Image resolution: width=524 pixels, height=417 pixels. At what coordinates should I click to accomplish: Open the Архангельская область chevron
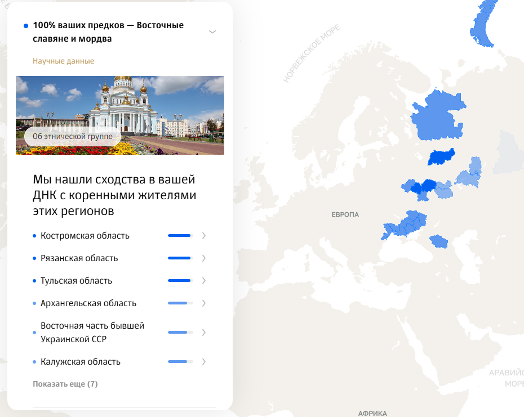tap(203, 303)
